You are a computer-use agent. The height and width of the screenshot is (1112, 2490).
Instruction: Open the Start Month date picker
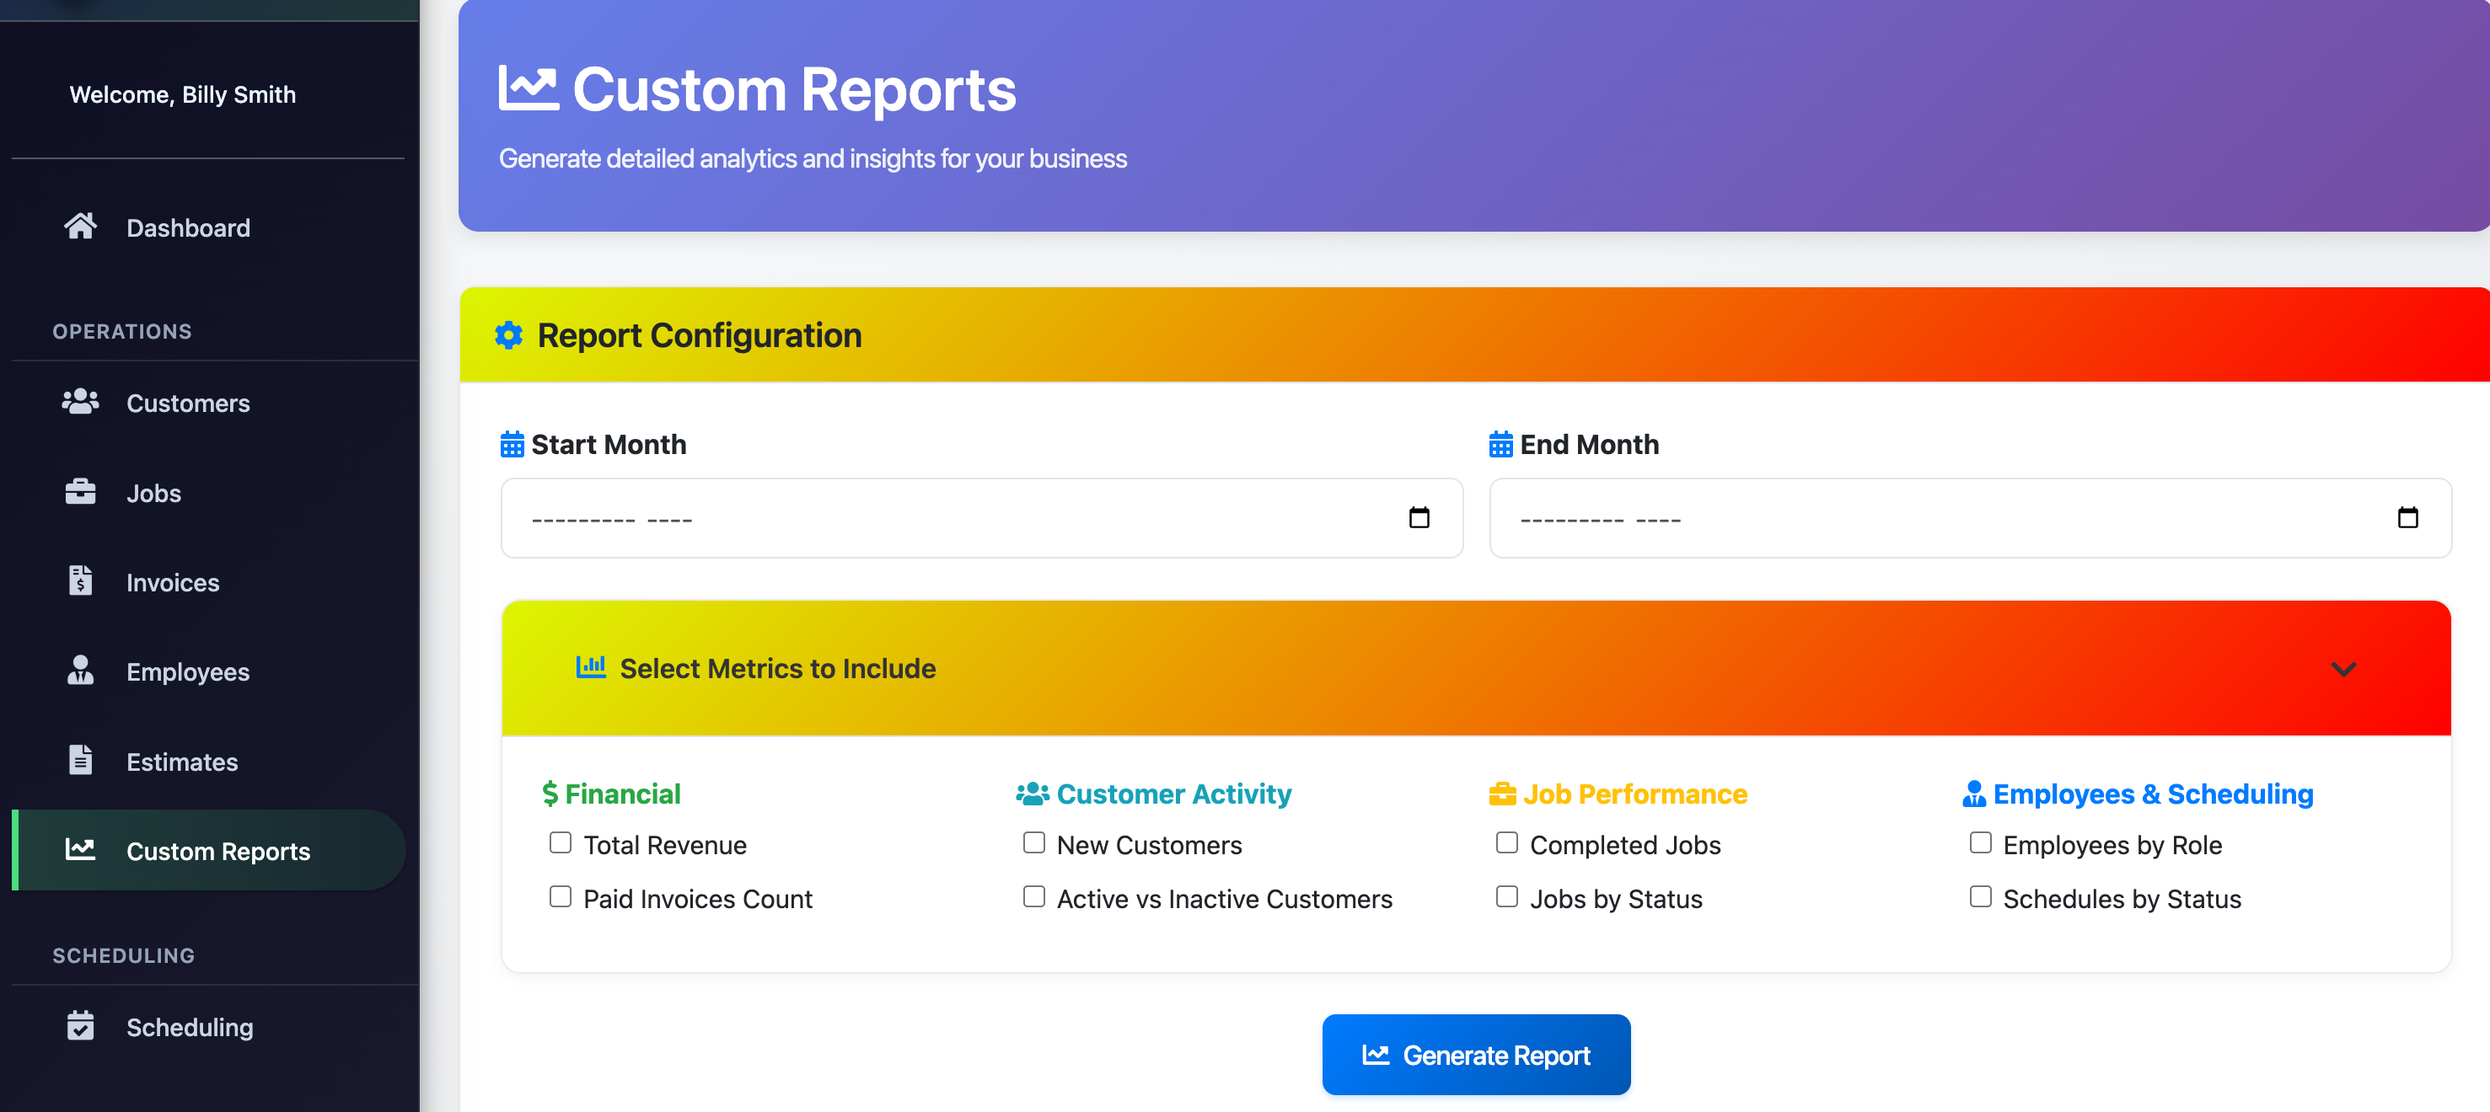(x=1418, y=518)
